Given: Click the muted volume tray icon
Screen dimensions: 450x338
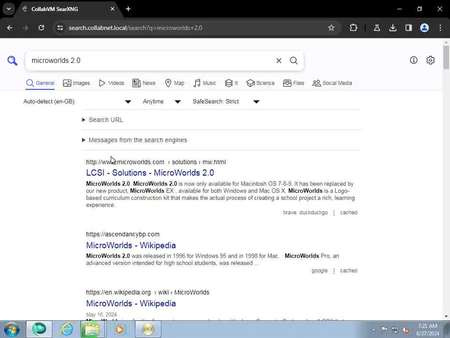Looking at the screenshot, I should 406,330.
